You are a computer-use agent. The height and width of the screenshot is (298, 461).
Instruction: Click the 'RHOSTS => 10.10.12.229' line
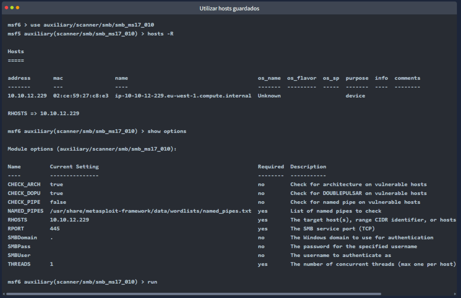click(43, 113)
